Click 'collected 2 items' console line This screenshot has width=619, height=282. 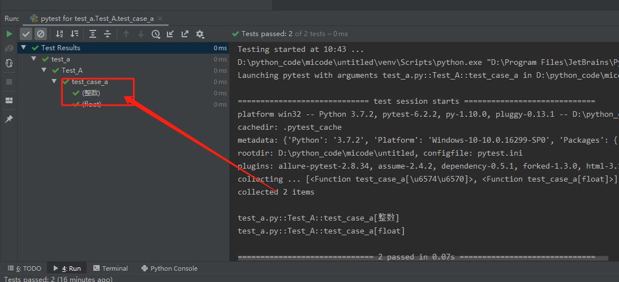[276, 192]
